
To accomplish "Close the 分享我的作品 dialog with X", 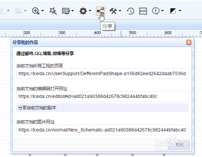I will [x=189, y=42].
